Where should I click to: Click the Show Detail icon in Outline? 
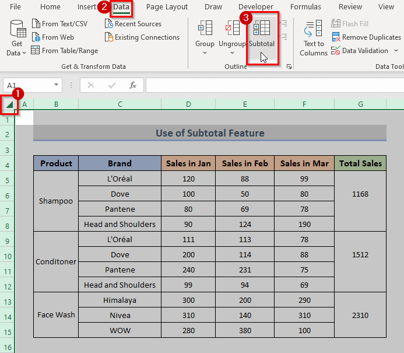click(283, 23)
